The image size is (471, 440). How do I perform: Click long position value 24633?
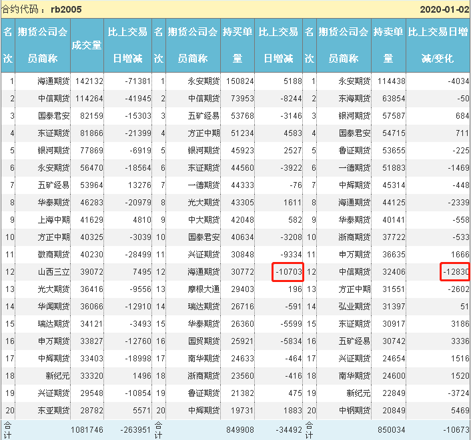242,359
